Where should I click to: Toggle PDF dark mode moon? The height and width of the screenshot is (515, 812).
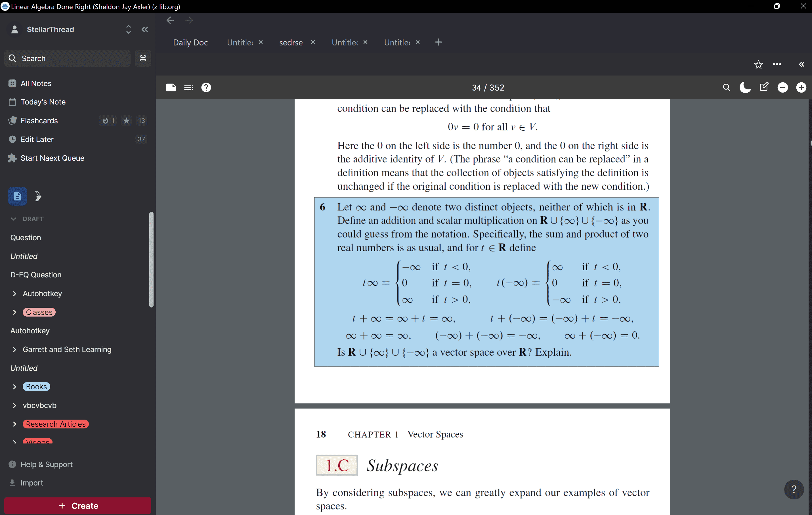pos(745,88)
